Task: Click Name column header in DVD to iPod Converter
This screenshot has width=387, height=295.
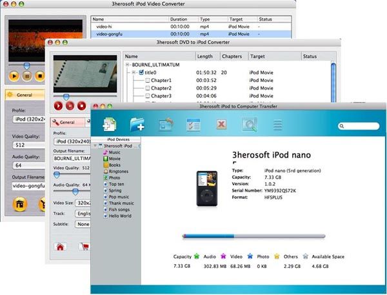Action: click(159, 56)
